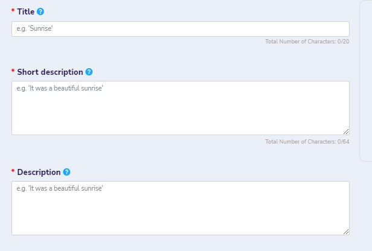The height and width of the screenshot is (251, 372).
Task: Focus the Short description textarea
Action: [181, 108]
